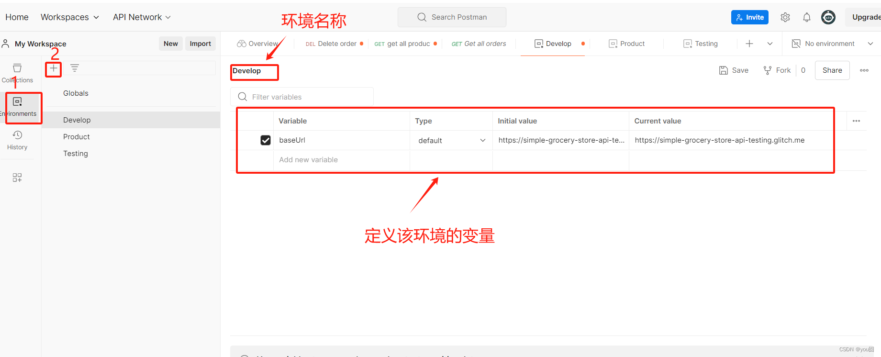Click the no-environment icon in the top right
Screen dimensions: 881x357
click(796, 44)
